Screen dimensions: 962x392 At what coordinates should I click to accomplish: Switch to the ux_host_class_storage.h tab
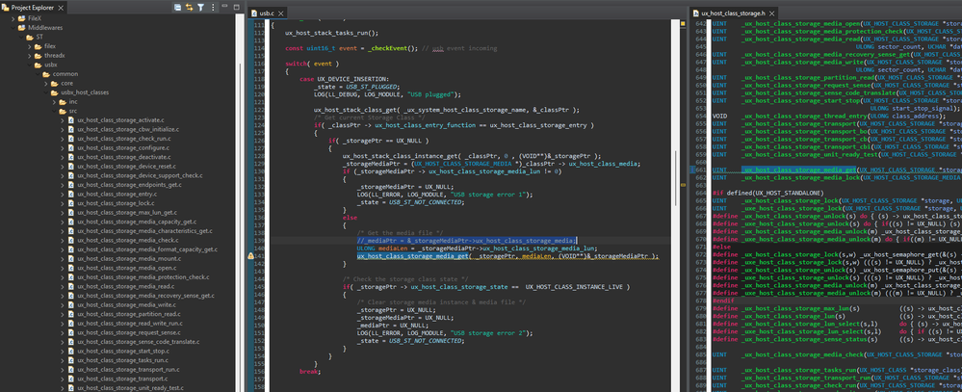click(733, 13)
